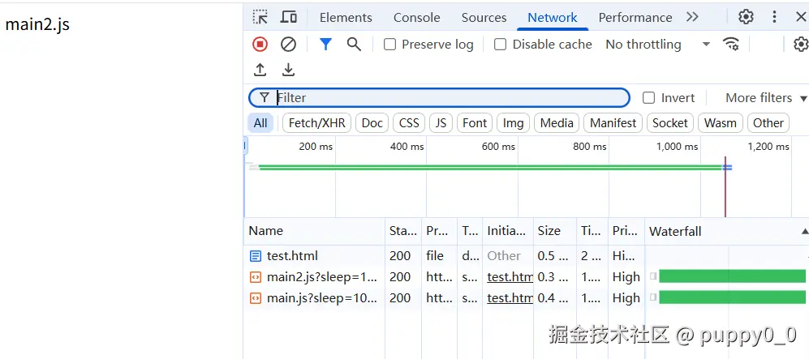The image size is (809, 359).
Task: Open Network panel settings gear
Action: point(801,45)
